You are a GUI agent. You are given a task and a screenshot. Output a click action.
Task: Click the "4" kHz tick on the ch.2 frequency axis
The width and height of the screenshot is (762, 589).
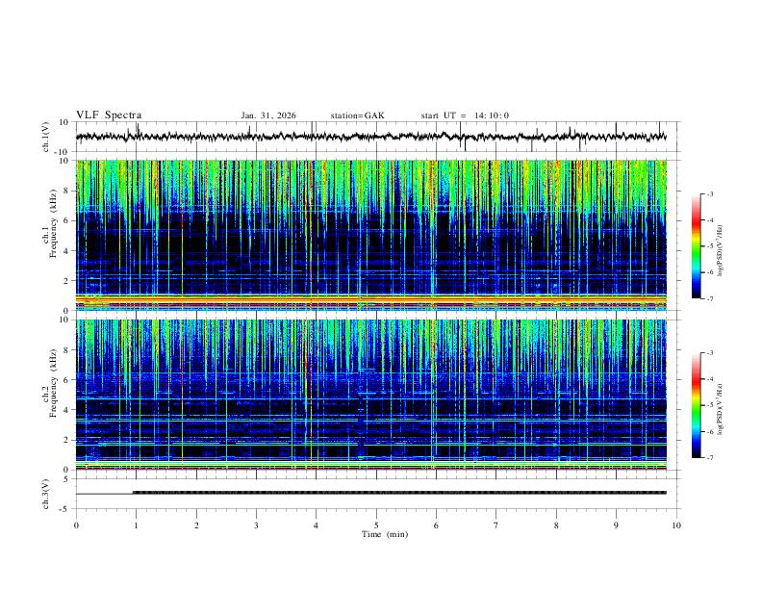pyautogui.click(x=66, y=410)
